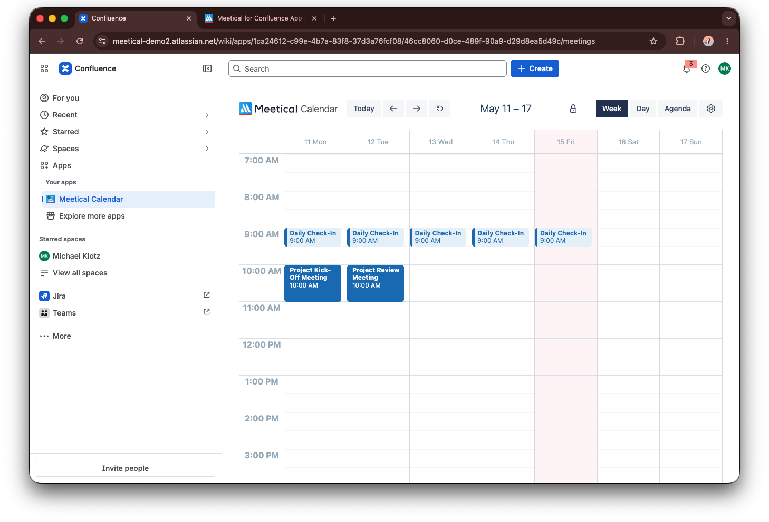Image resolution: width=769 pixels, height=522 pixels.
Task: Open Thursday's Daily Check-In event
Action: point(501,237)
